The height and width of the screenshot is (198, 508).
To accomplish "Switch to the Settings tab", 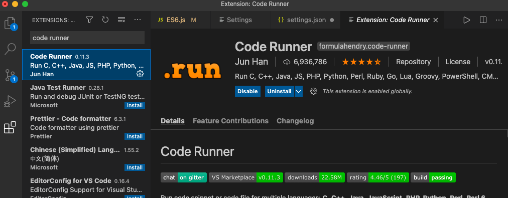I will click(240, 20).
